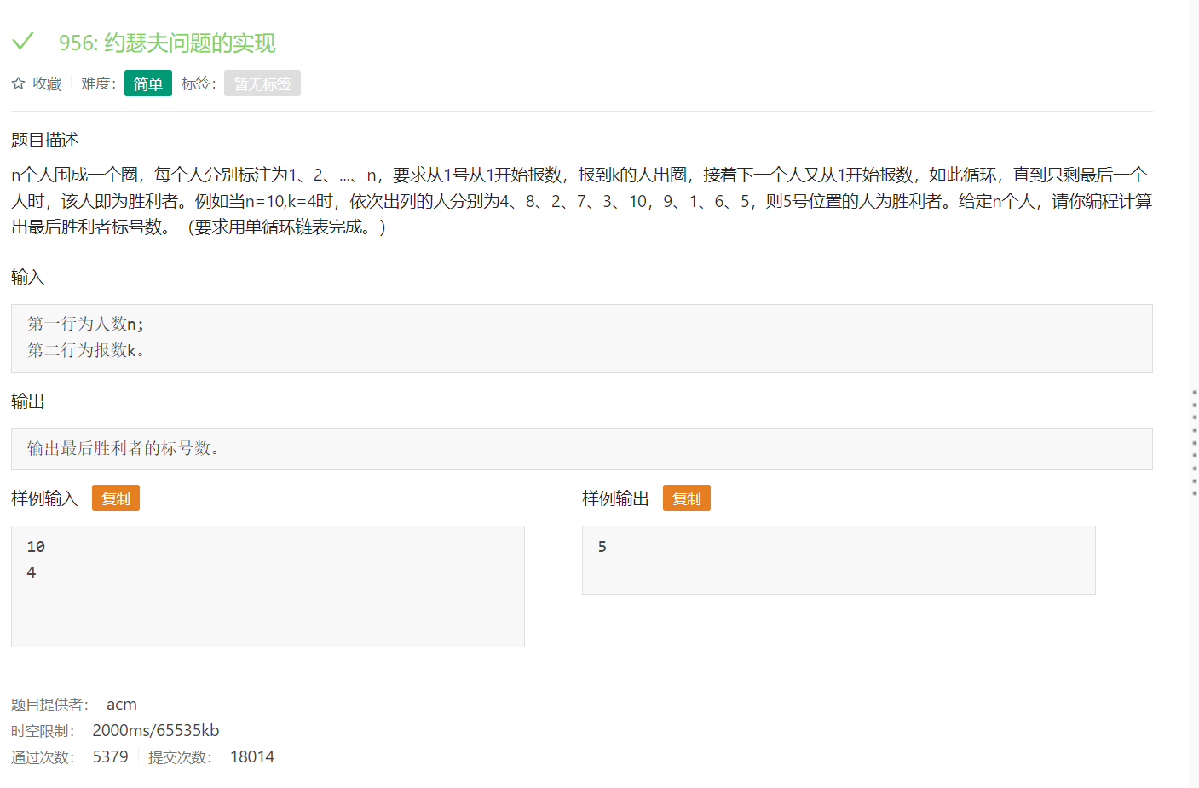This screenshot has height=788, width=1199.
Task: Expand the 输入 description section
Action: [28, 277]
